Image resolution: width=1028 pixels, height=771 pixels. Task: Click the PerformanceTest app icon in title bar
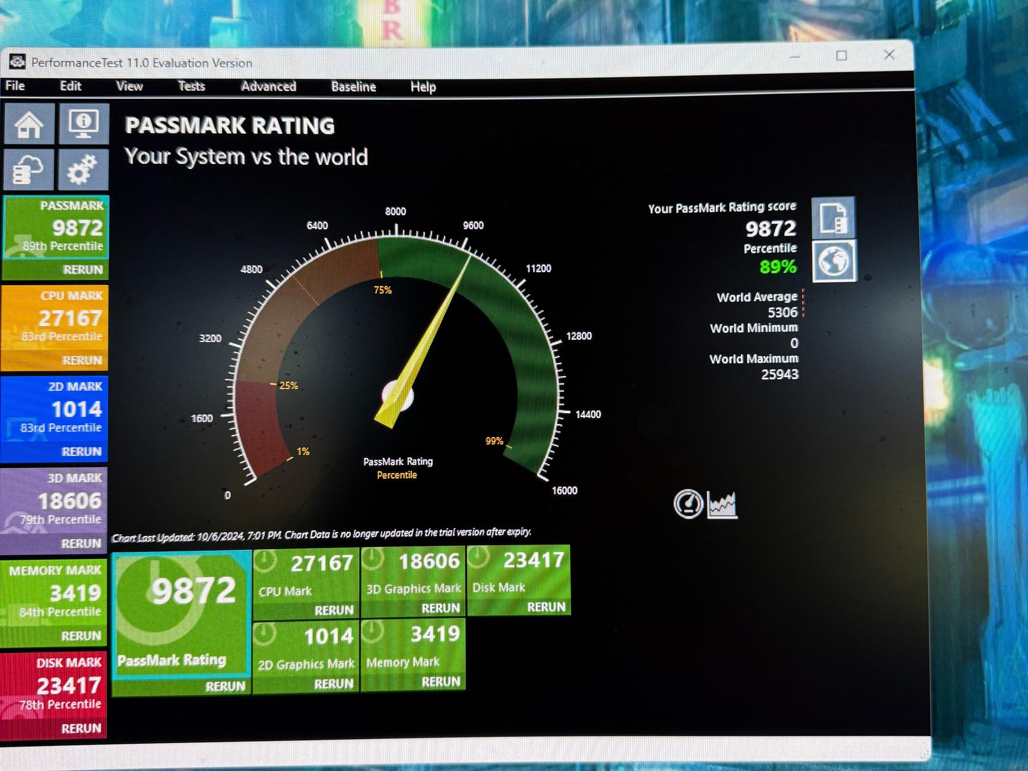pos(18,62)
